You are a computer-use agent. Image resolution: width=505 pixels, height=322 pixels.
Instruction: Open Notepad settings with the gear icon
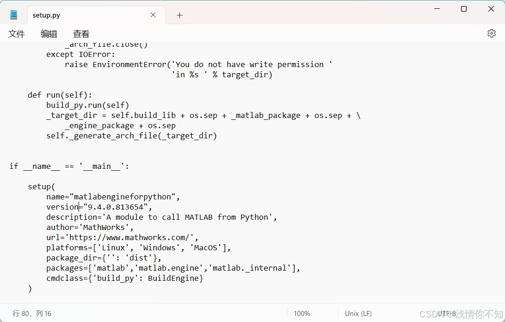pos(491,33)
